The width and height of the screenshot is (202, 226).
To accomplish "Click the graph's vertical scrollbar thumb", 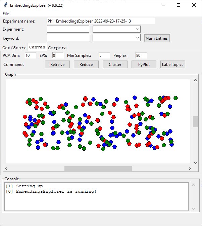I will [x=195, y=121].
